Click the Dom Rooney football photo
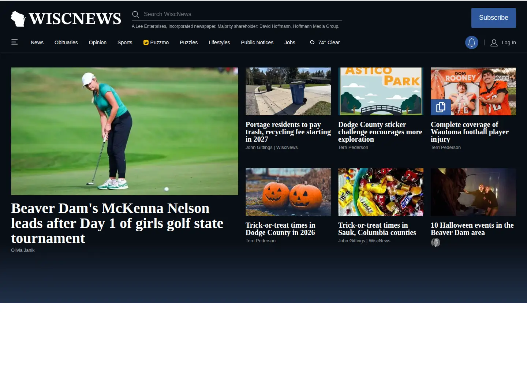This screenshot has width=527, height=366. coord(473,91)
